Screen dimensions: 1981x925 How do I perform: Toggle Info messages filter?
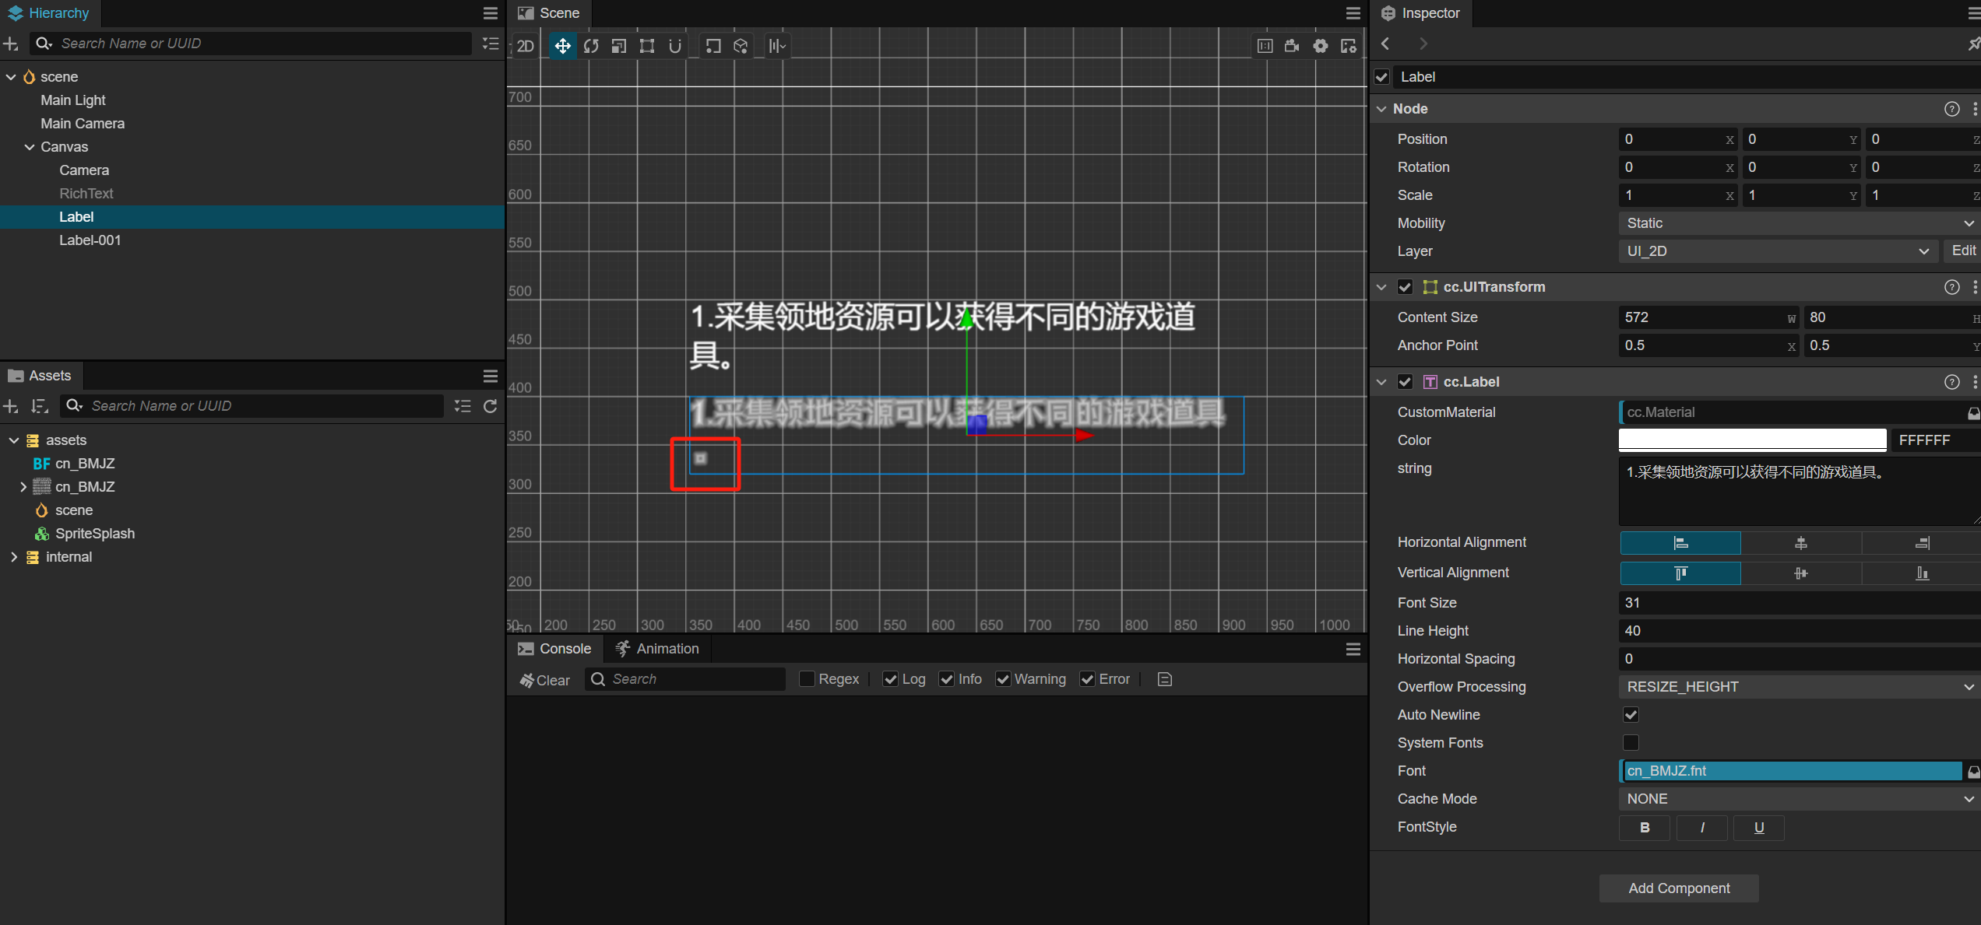[x=947, y=679]
